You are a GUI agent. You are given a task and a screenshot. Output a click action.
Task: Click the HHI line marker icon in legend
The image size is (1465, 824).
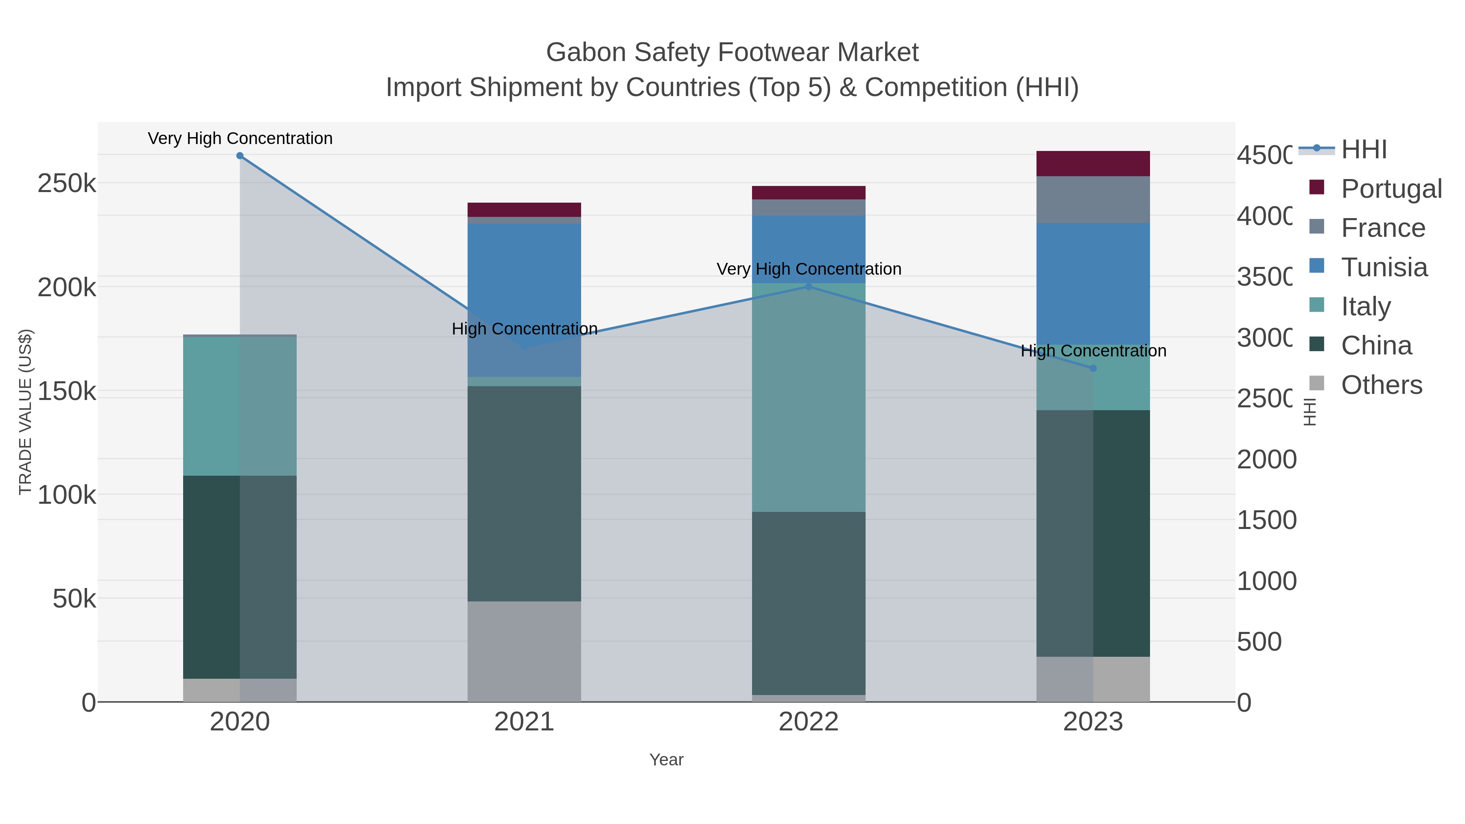tap(1316, 149)
